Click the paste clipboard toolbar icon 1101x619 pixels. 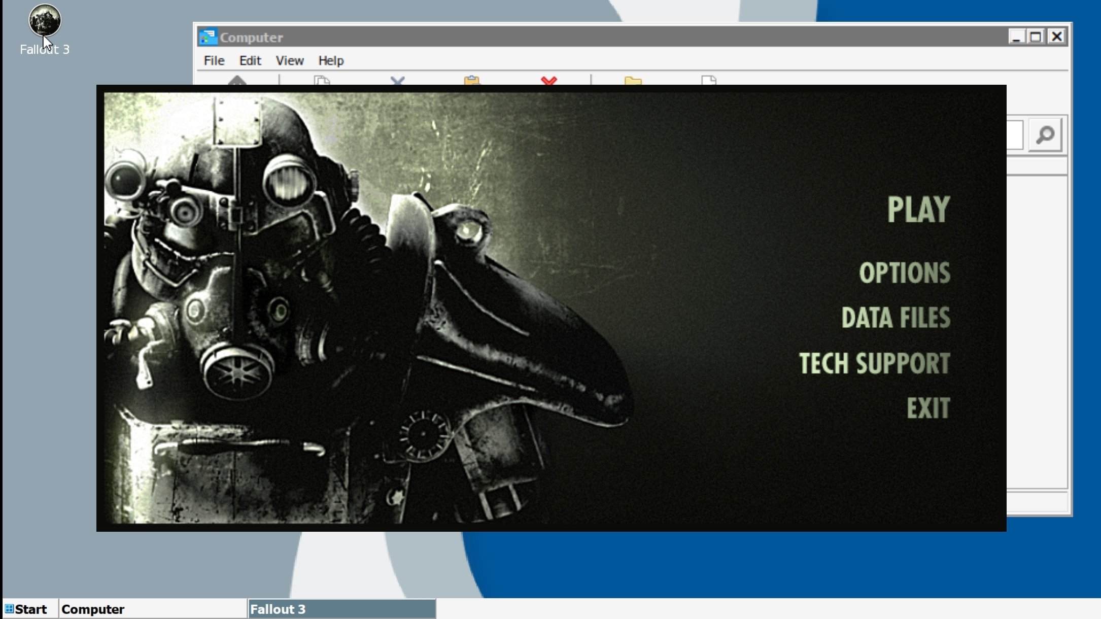[472, 80]
